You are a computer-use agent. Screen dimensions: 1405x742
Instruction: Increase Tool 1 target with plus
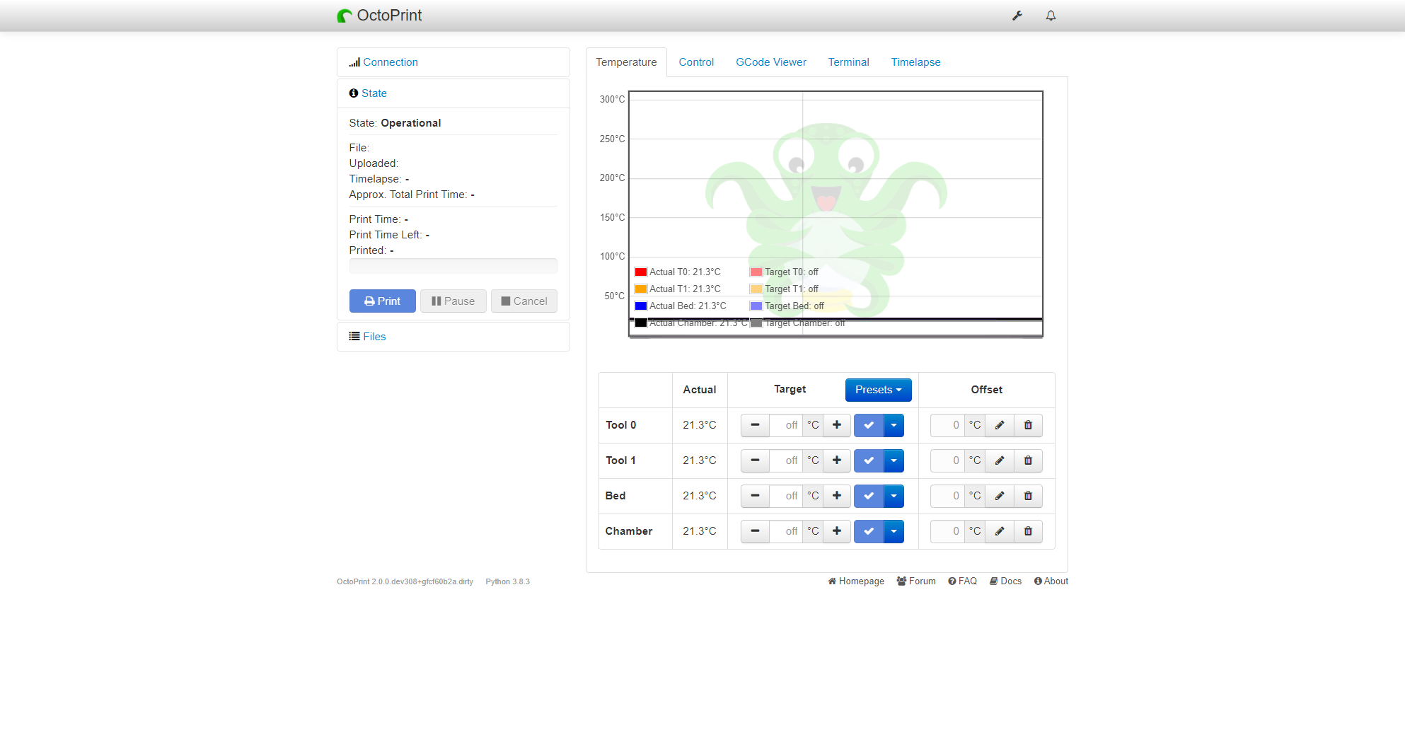(837, 460)
